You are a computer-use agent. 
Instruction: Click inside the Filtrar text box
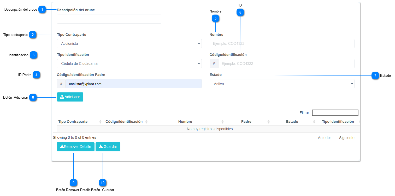(335, 112)
